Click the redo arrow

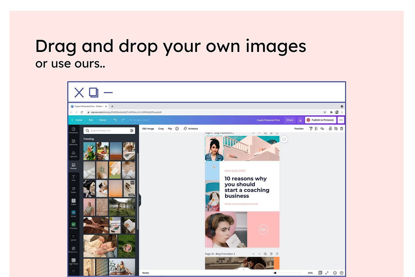click(x=123, y=120)
